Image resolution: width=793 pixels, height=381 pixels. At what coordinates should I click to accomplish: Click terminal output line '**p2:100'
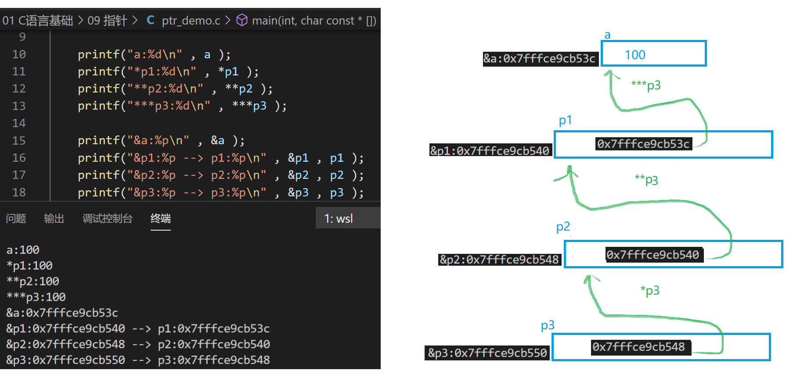click(33, 281)
